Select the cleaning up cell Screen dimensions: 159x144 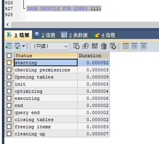click(46, 134)
